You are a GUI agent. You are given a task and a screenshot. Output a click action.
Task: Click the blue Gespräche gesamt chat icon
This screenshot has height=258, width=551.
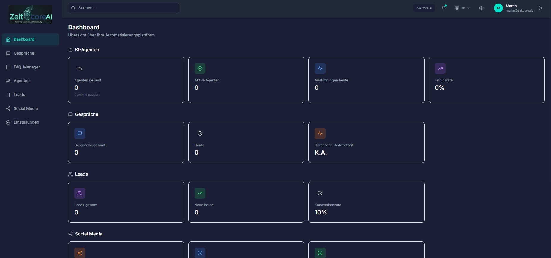click(x=80, y=134)
